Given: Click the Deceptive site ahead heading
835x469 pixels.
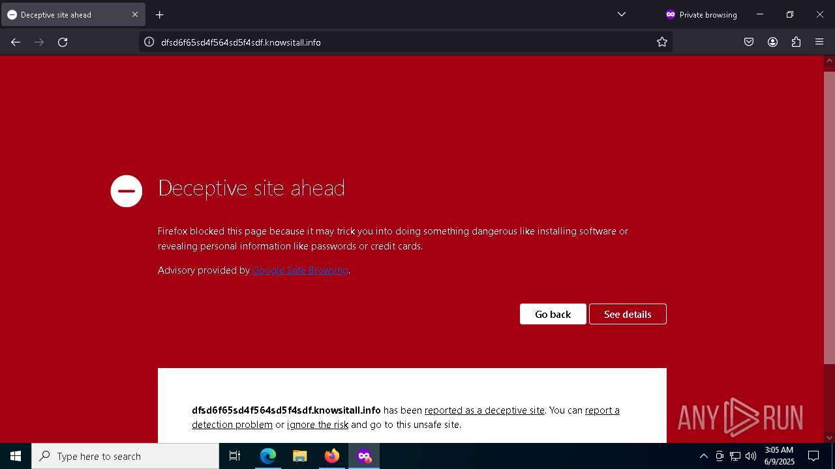Looking at the screenshot, I should [251, 188].
